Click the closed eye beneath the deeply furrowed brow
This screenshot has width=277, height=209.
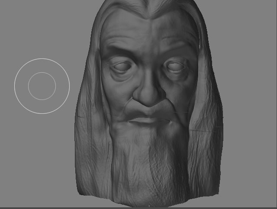[x=122, y=67]
